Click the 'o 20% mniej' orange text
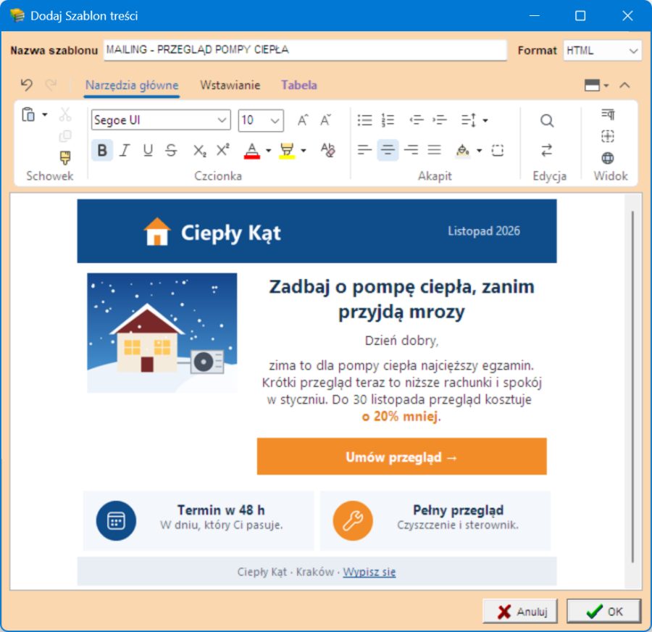This screenshot has height=632, width=652. (400, 416)
